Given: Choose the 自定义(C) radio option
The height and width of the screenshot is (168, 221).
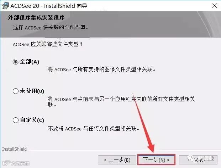Looking at the screenshot, I should click(x=16, y=120).
